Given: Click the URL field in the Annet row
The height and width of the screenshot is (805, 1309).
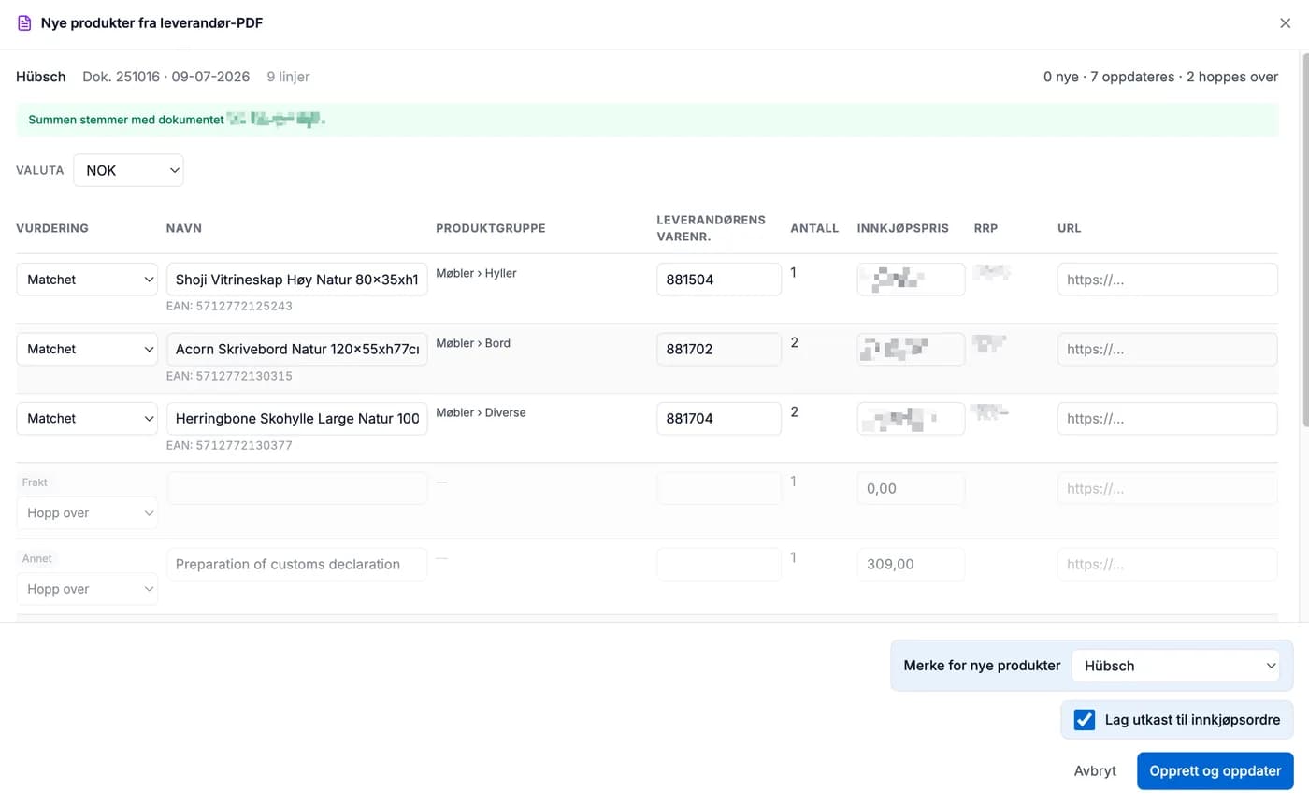Looking at the screenshot, I should pos(1168,564).
